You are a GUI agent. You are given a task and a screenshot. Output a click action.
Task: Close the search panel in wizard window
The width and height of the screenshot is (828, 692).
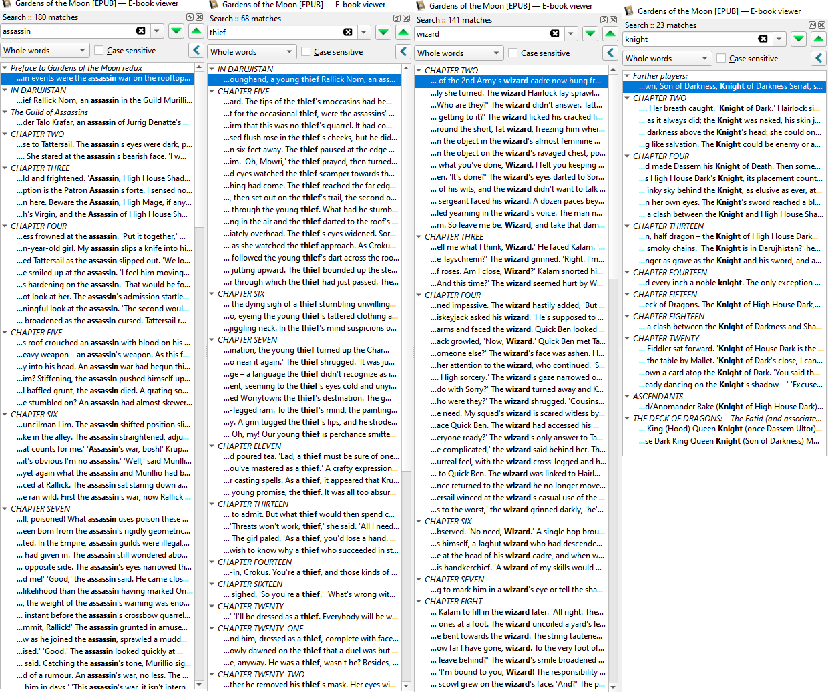[613, 20]
